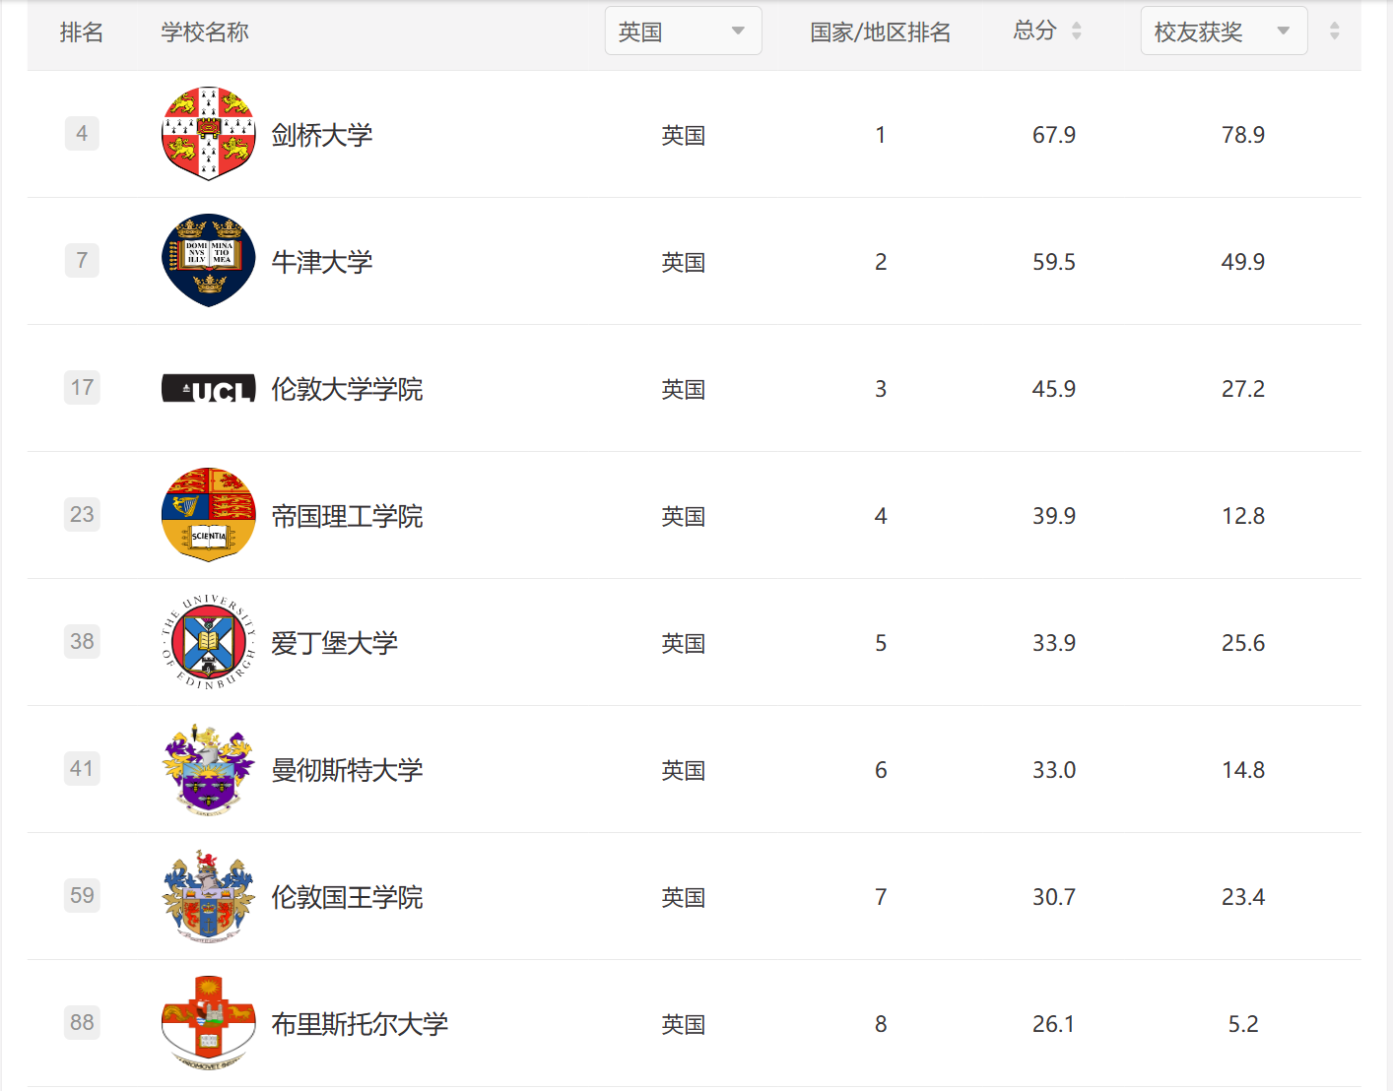
Task: Click national rank 8 in Bristol row
Action: click(881, 1024)
